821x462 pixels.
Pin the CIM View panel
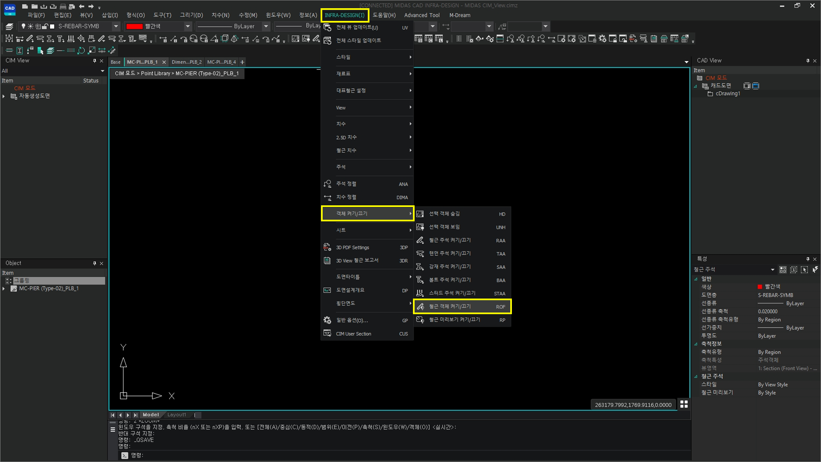coord(94,61)
